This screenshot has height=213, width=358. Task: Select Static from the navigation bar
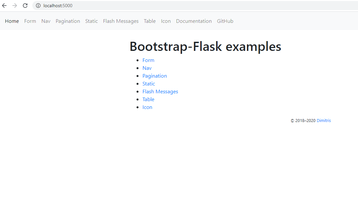[x=91, y=21]
